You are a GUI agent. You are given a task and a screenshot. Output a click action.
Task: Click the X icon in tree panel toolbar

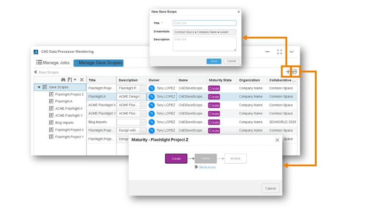(82, 80)
